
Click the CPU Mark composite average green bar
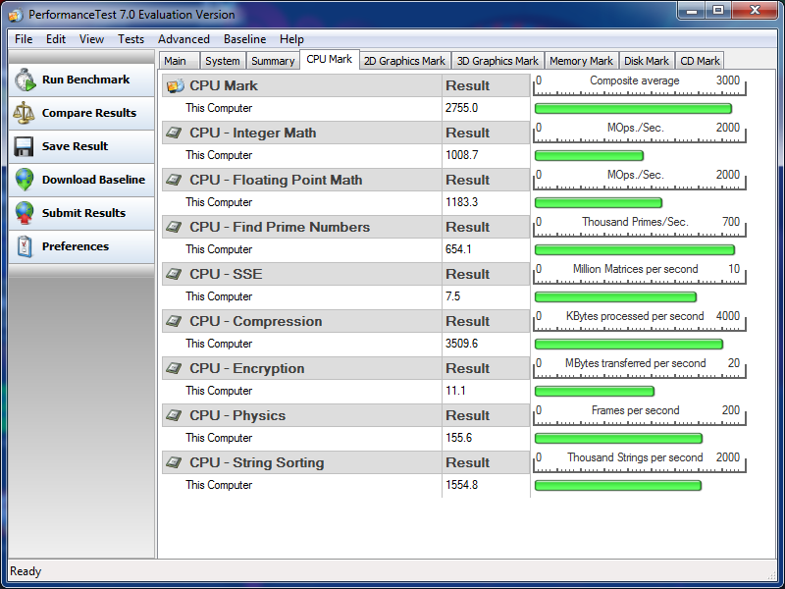(x=633, y=108)
